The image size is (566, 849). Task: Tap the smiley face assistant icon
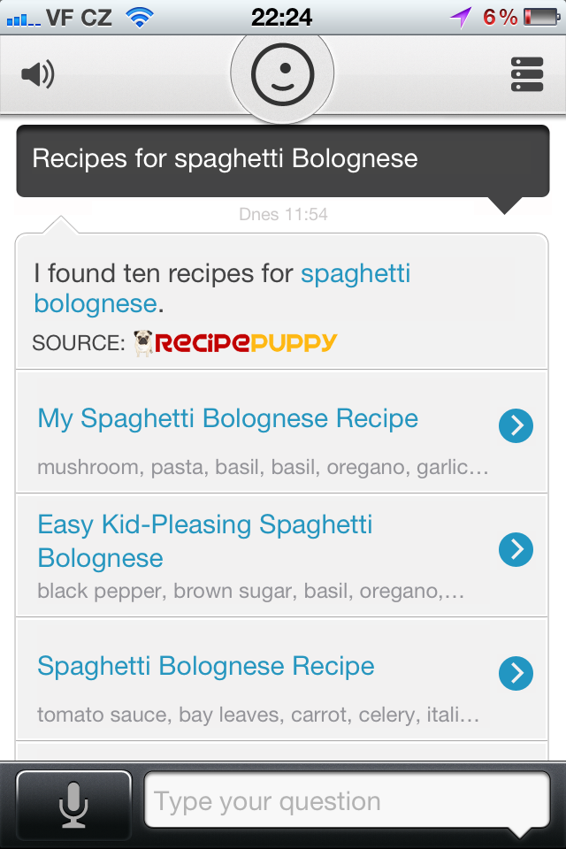282,73
